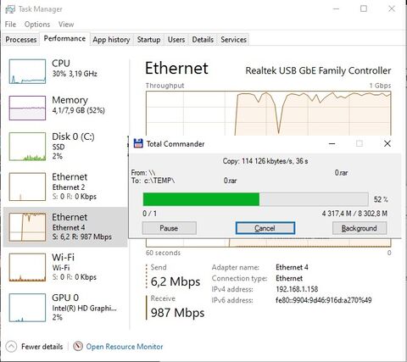Send the copy to Background
The image size is (407, 362).
coord(360,228)
